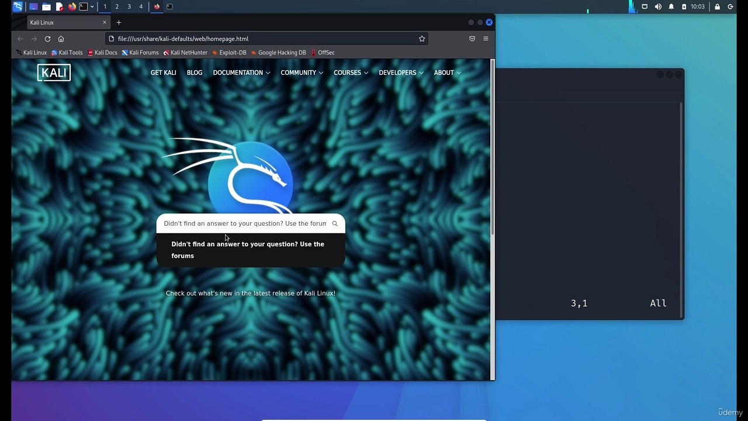748x421 pixels.
Task: Open the Kali Tools bookmark
Action: pyautogui.click(x=67, y=53)
